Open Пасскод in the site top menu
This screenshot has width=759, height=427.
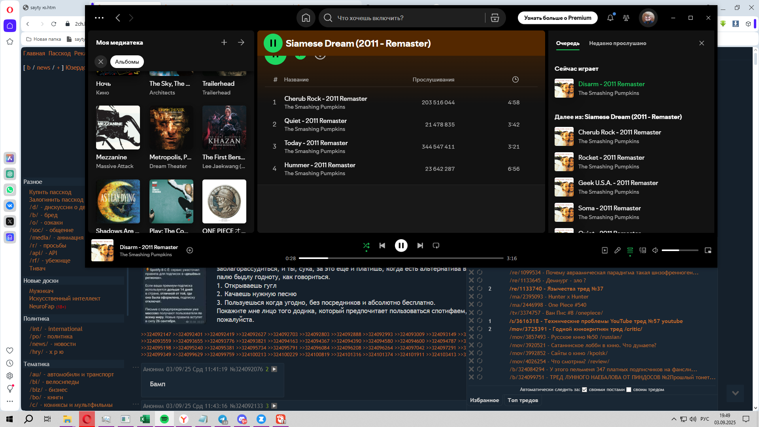tap(59, 53)
